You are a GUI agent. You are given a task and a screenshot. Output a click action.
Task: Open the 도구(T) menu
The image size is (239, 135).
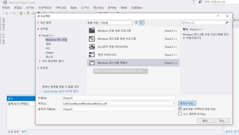[85, 8]
